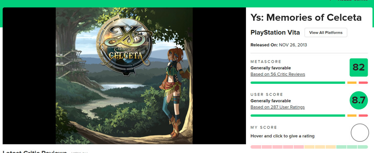Viewport: 374px width, 153px height.
Task: Select the green positive bar under Metascore
Action: [x=298, y=83]
